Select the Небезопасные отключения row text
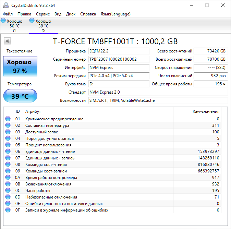 point(51,197)
